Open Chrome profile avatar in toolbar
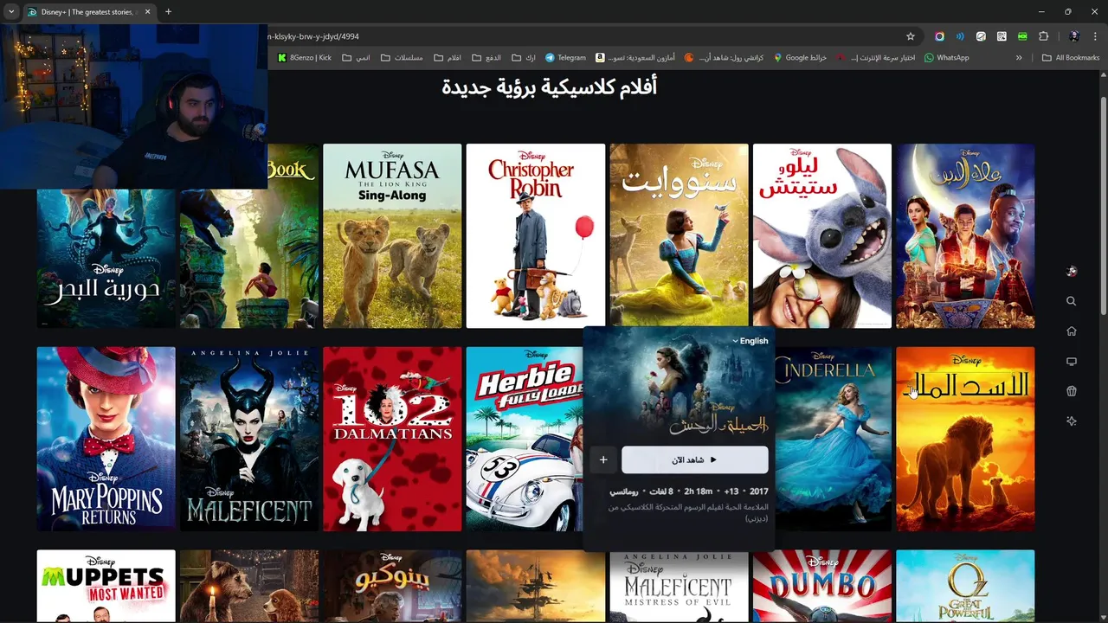This screenshot has width=1108, height=623. pos(1074,36)
